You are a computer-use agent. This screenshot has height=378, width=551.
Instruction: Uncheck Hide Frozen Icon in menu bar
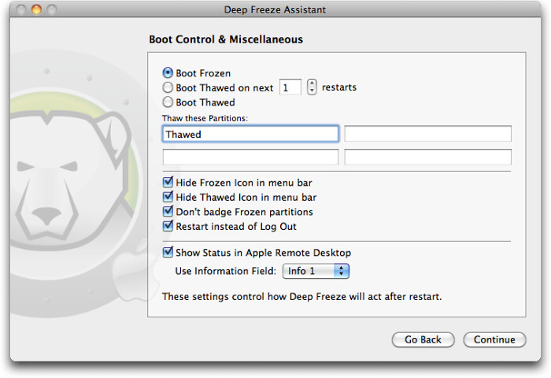tap(168, 183)
